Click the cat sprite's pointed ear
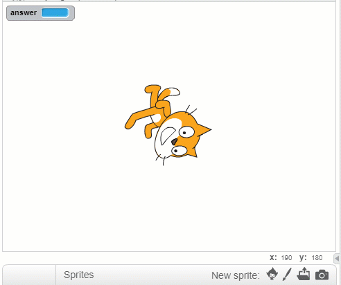Image resolution: width=341 pixels, height=285 pixels. point(204,130)
